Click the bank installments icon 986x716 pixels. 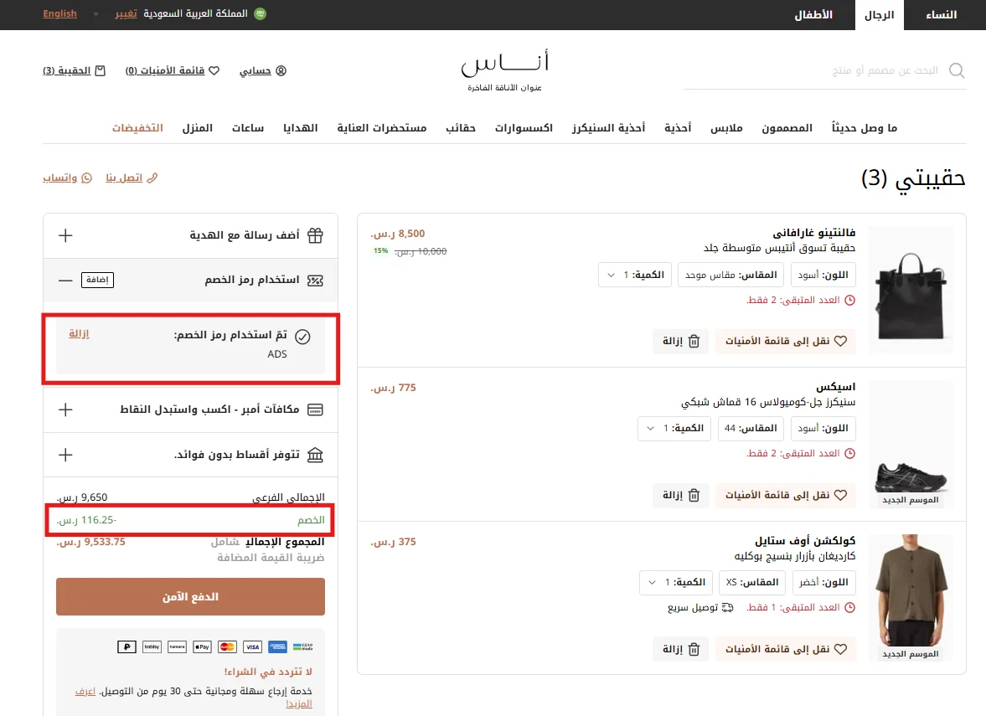point(315,455)
